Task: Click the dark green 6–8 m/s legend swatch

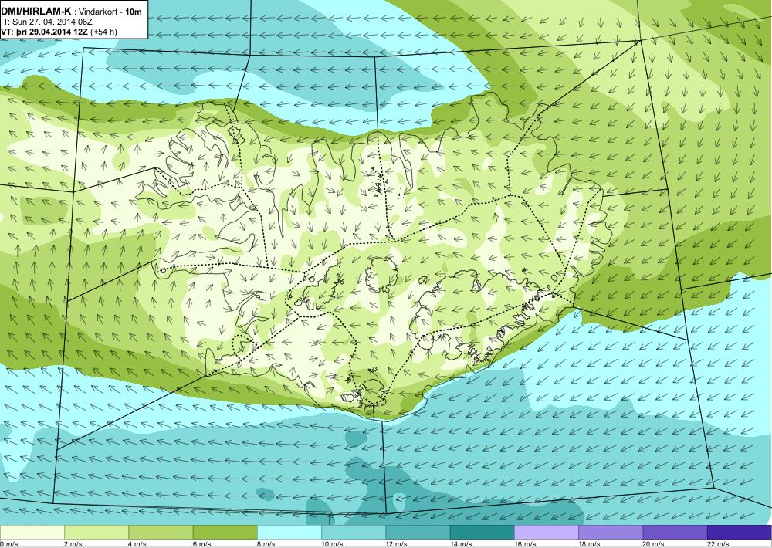Action: pyautogui.click(x=225, y=533)
